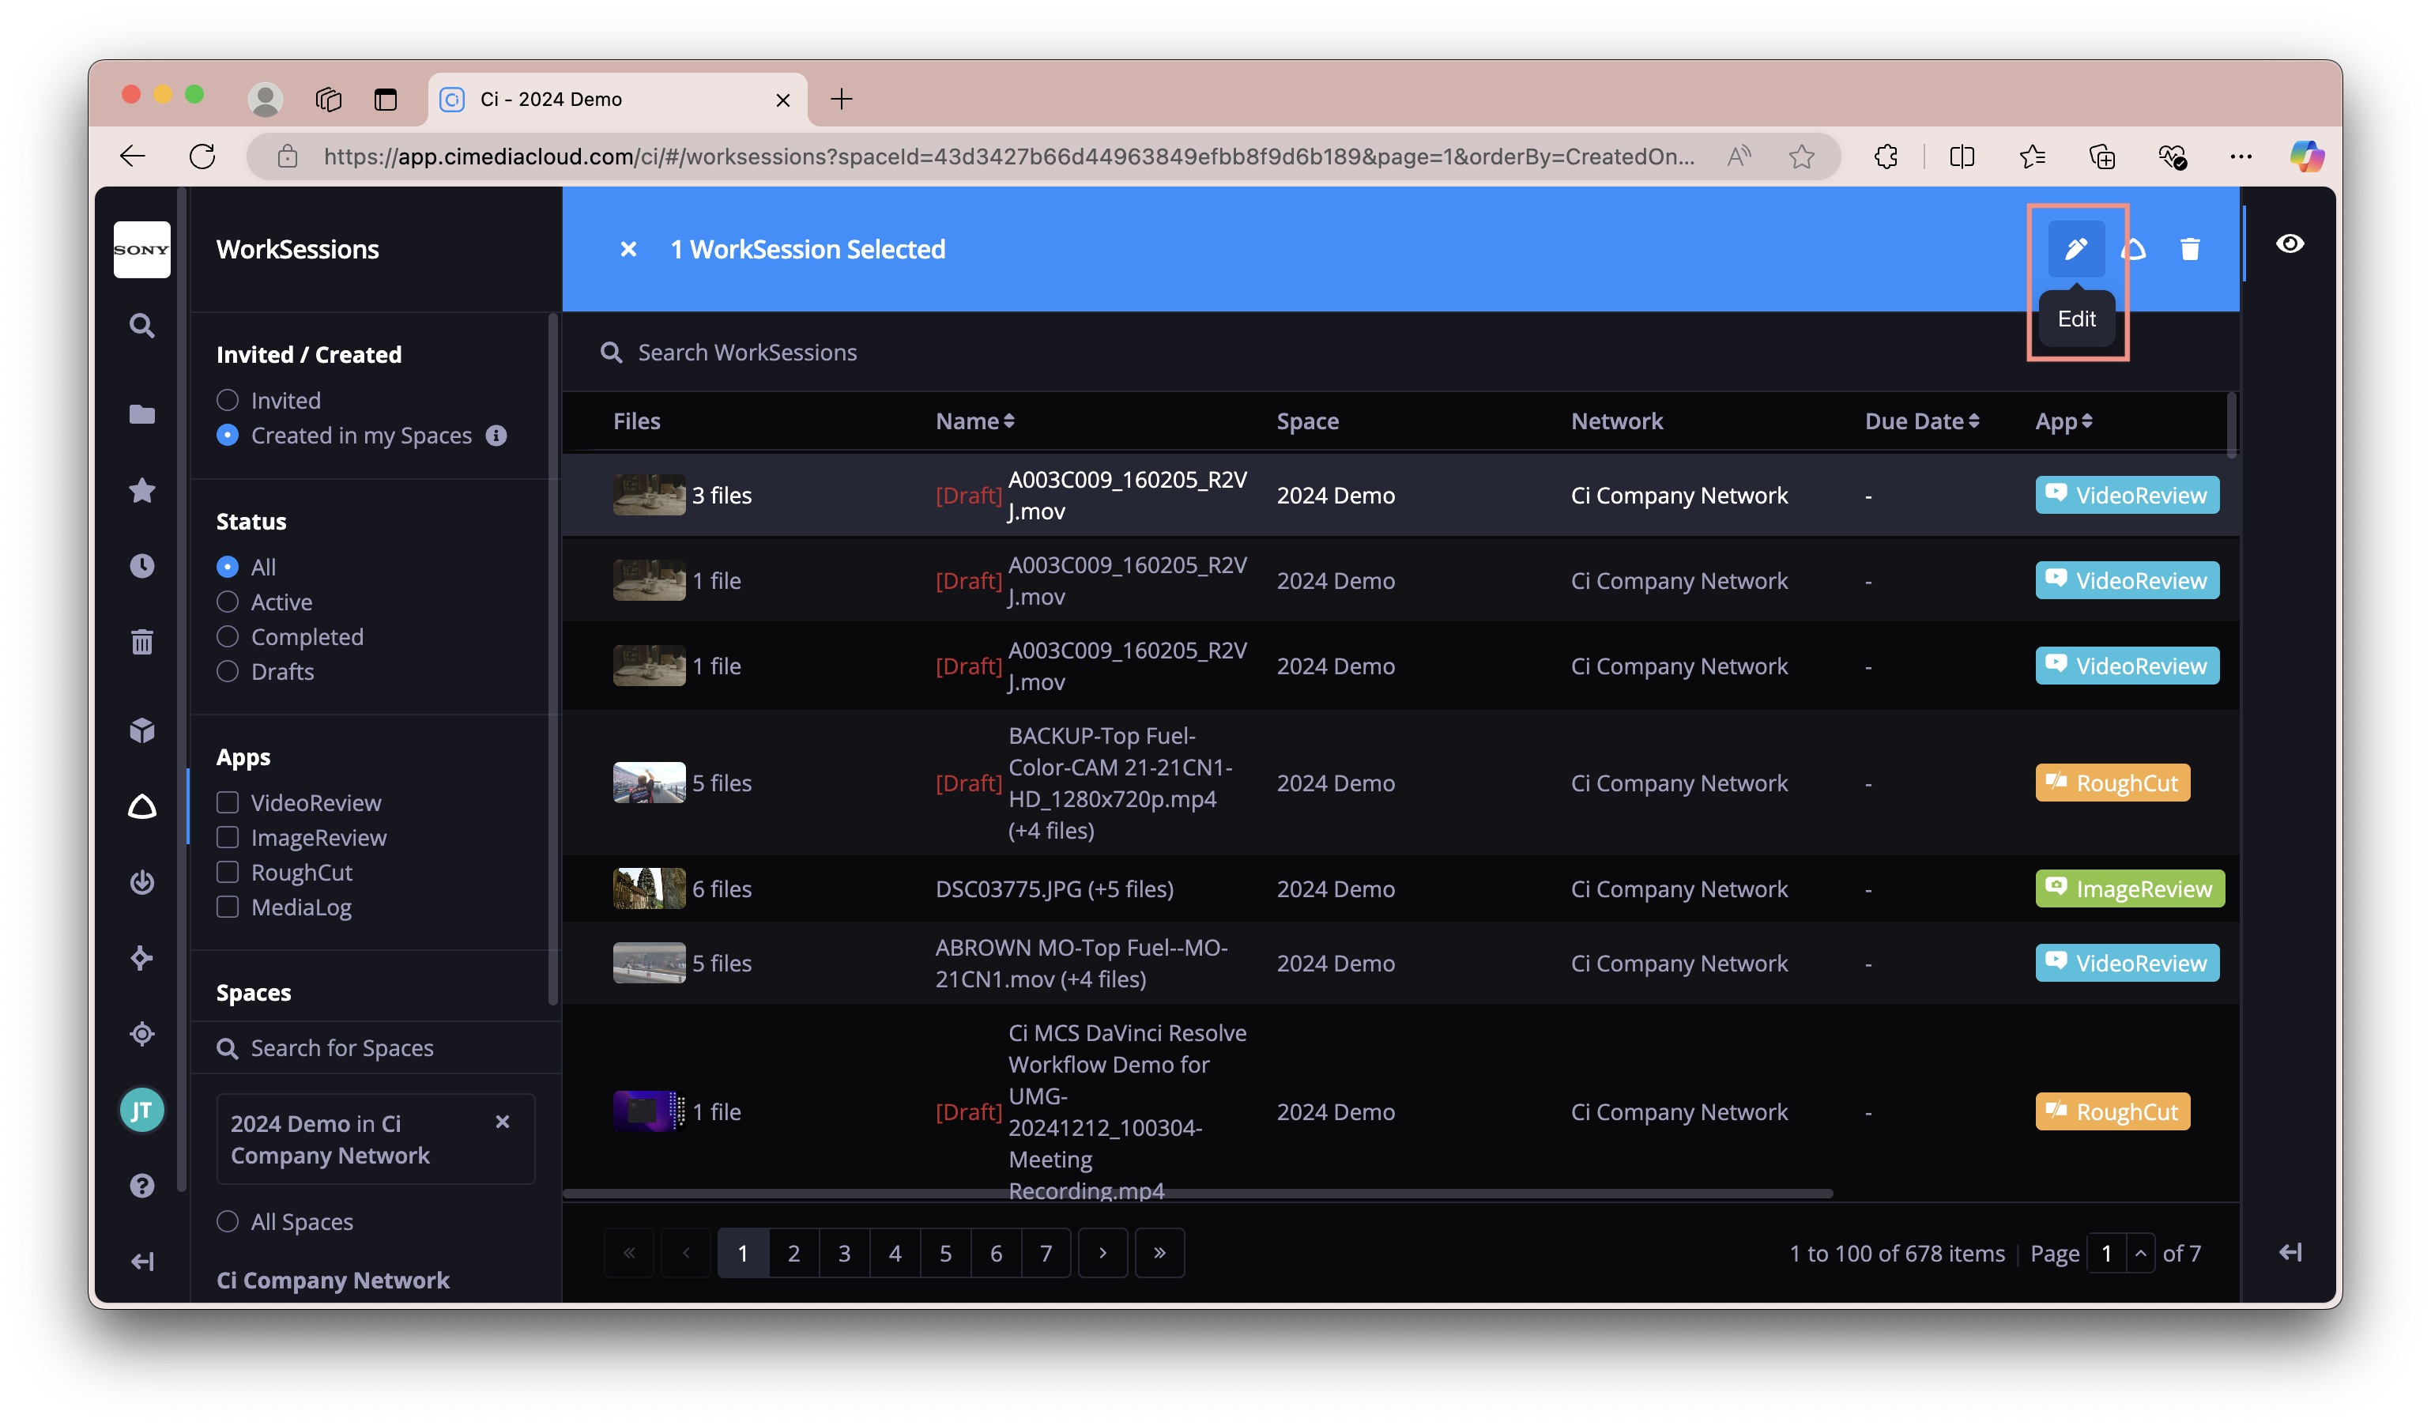Screen dimensions: 2431x1426
Task: Check the ImageReview app filter
Action: tap(228, 836)
